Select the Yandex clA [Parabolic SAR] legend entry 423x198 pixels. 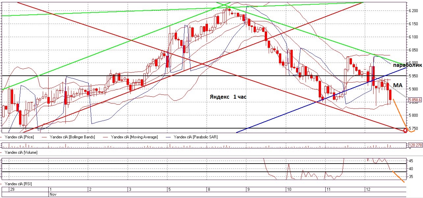tap(195, 137)
